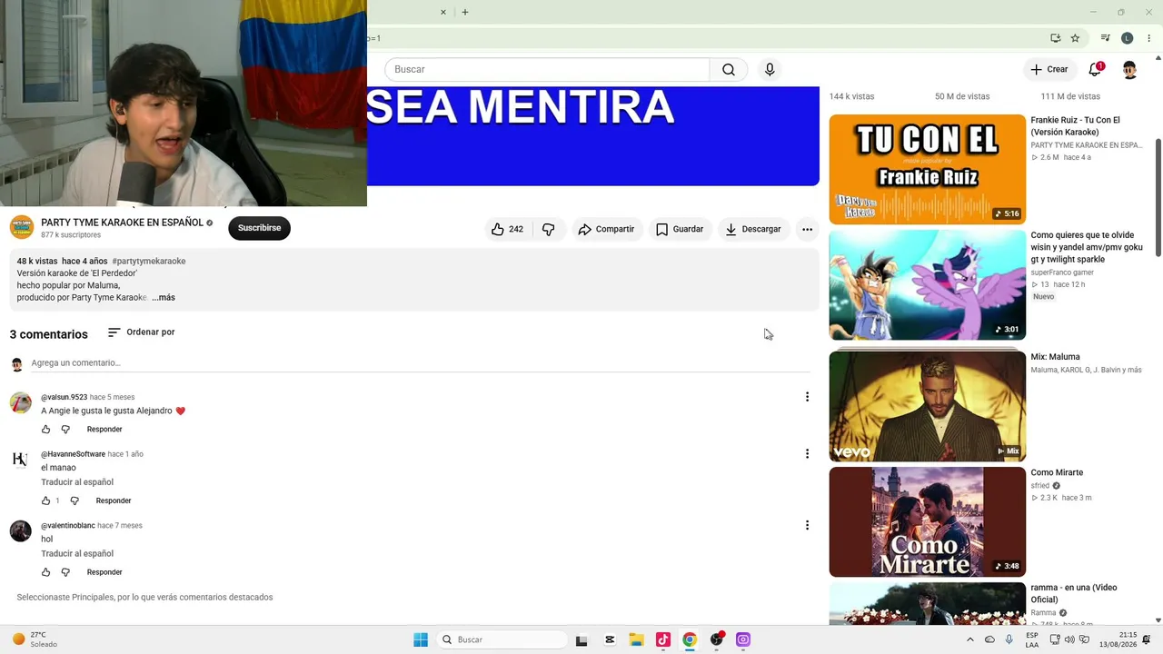
Task: Open TikTok from the taskbar
Action: [x=662, y=639]
